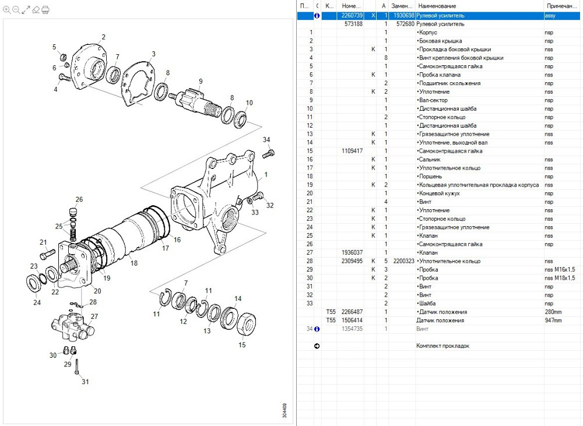Select the Датчик положения 947mm row
Image resolution: width=583 pixels, height=426 pixels.
coord(440,321)
